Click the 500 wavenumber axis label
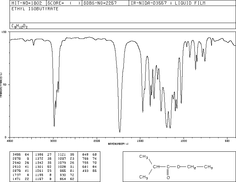Viewport: 236px width, 182px height. (227, 141)
